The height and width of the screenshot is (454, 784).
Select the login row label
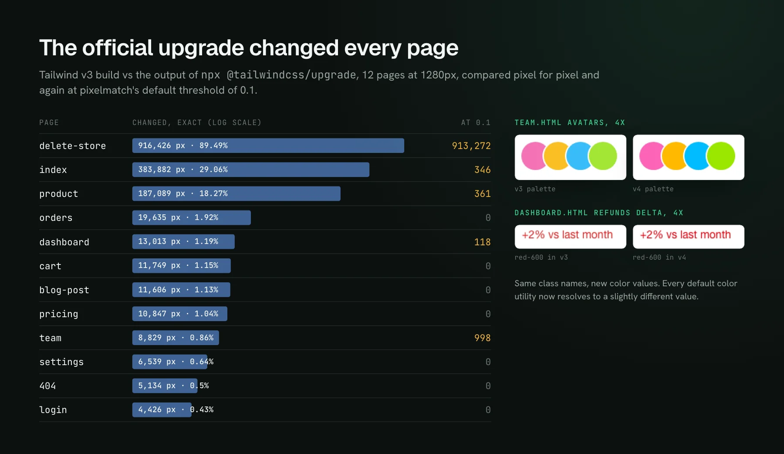[53, 410]
